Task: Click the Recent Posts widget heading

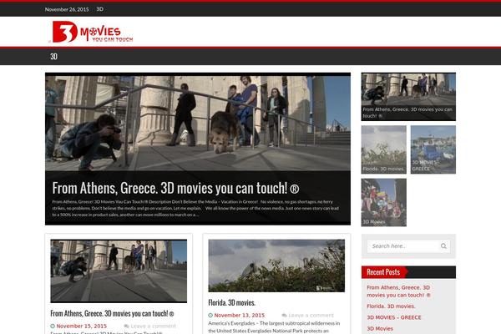Action: (x=383, y=272)
